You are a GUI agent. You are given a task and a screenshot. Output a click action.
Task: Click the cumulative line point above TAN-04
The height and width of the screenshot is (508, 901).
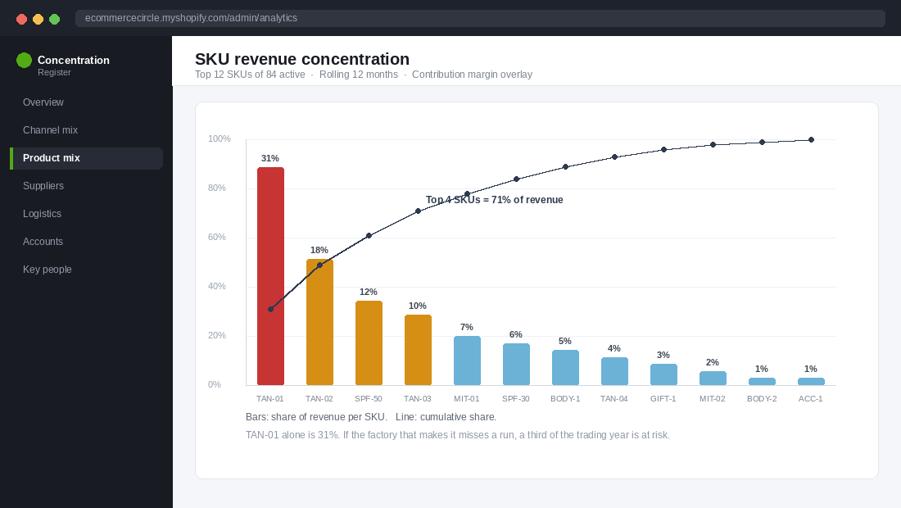click(614, 156)
